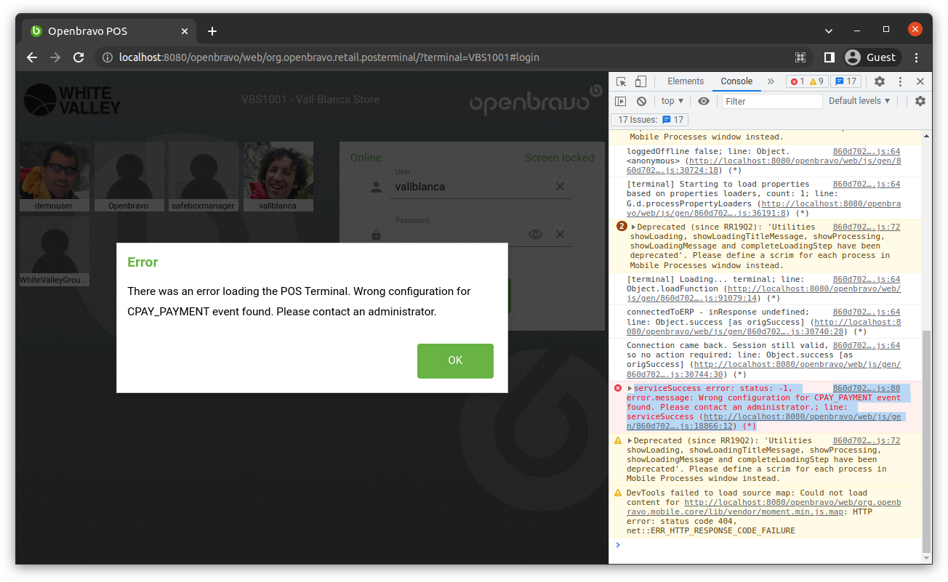
Task: Open the localhost link in the terminal Loading message
Action: point(764,294)
